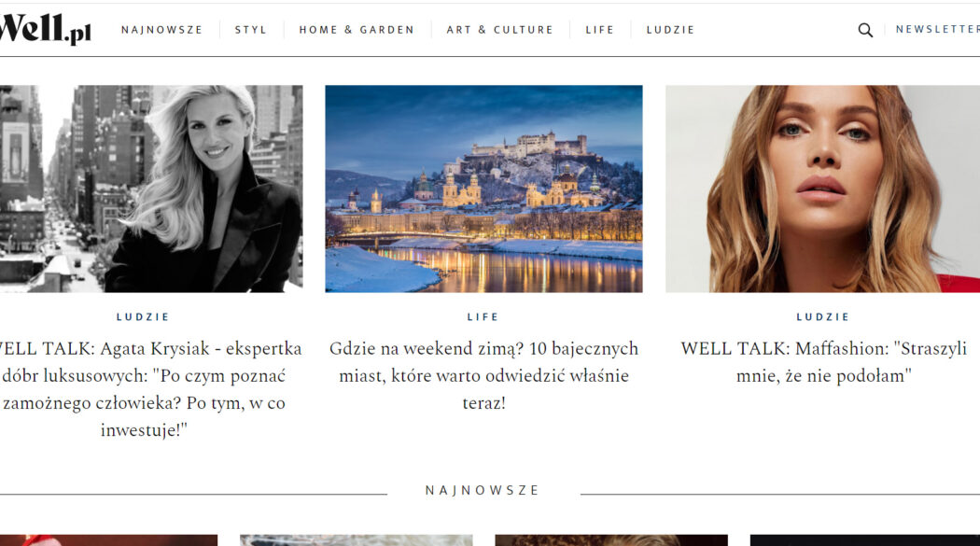Open the dark thumbnail at bottom right
The width and height of the screenshot is (980, 546).
click(x=865, y=540)
